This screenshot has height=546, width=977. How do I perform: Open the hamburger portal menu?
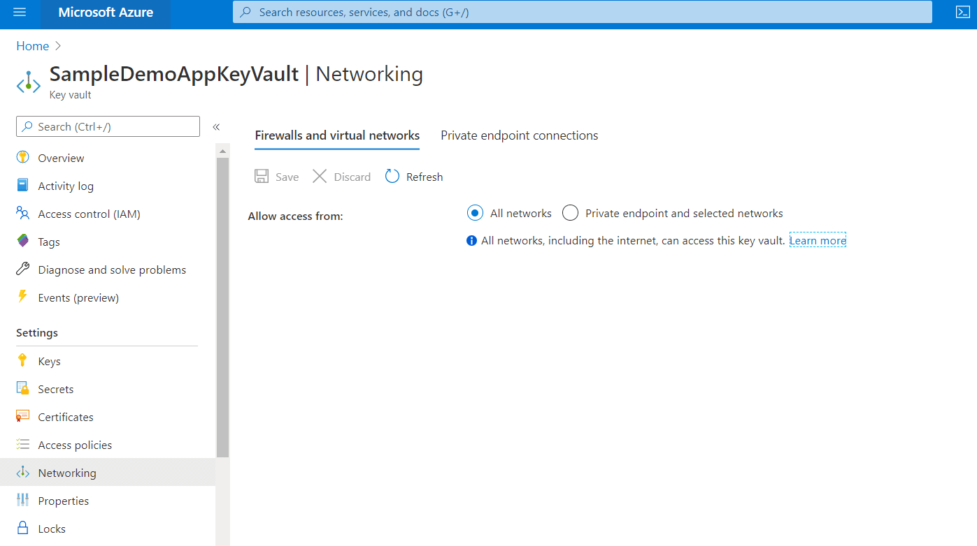point(20,13)
